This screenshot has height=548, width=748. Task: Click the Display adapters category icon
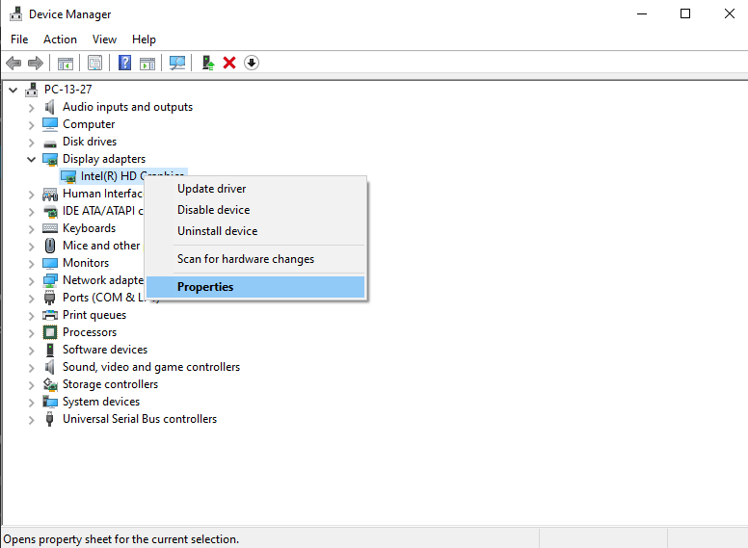(x=50, y=159)
